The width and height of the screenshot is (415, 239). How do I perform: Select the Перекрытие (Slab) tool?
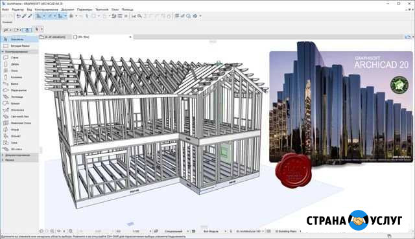[19, 90]
